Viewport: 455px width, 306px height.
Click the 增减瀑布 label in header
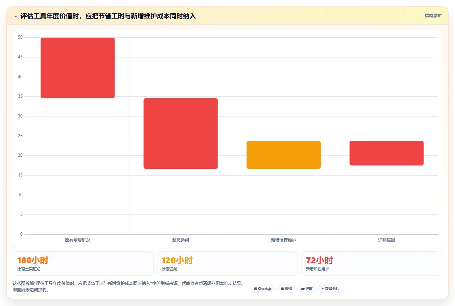pyautogui.click(x=433, y=16)
